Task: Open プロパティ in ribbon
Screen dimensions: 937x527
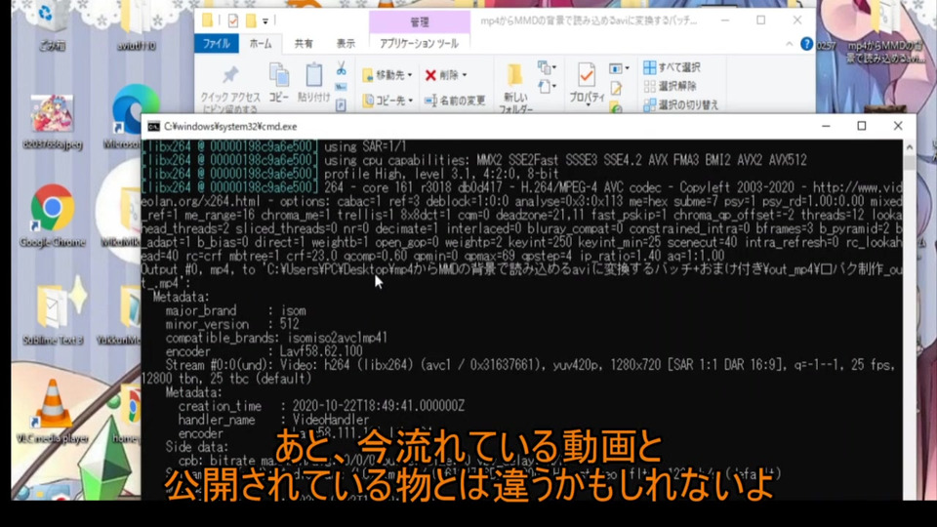Action: 587,84
